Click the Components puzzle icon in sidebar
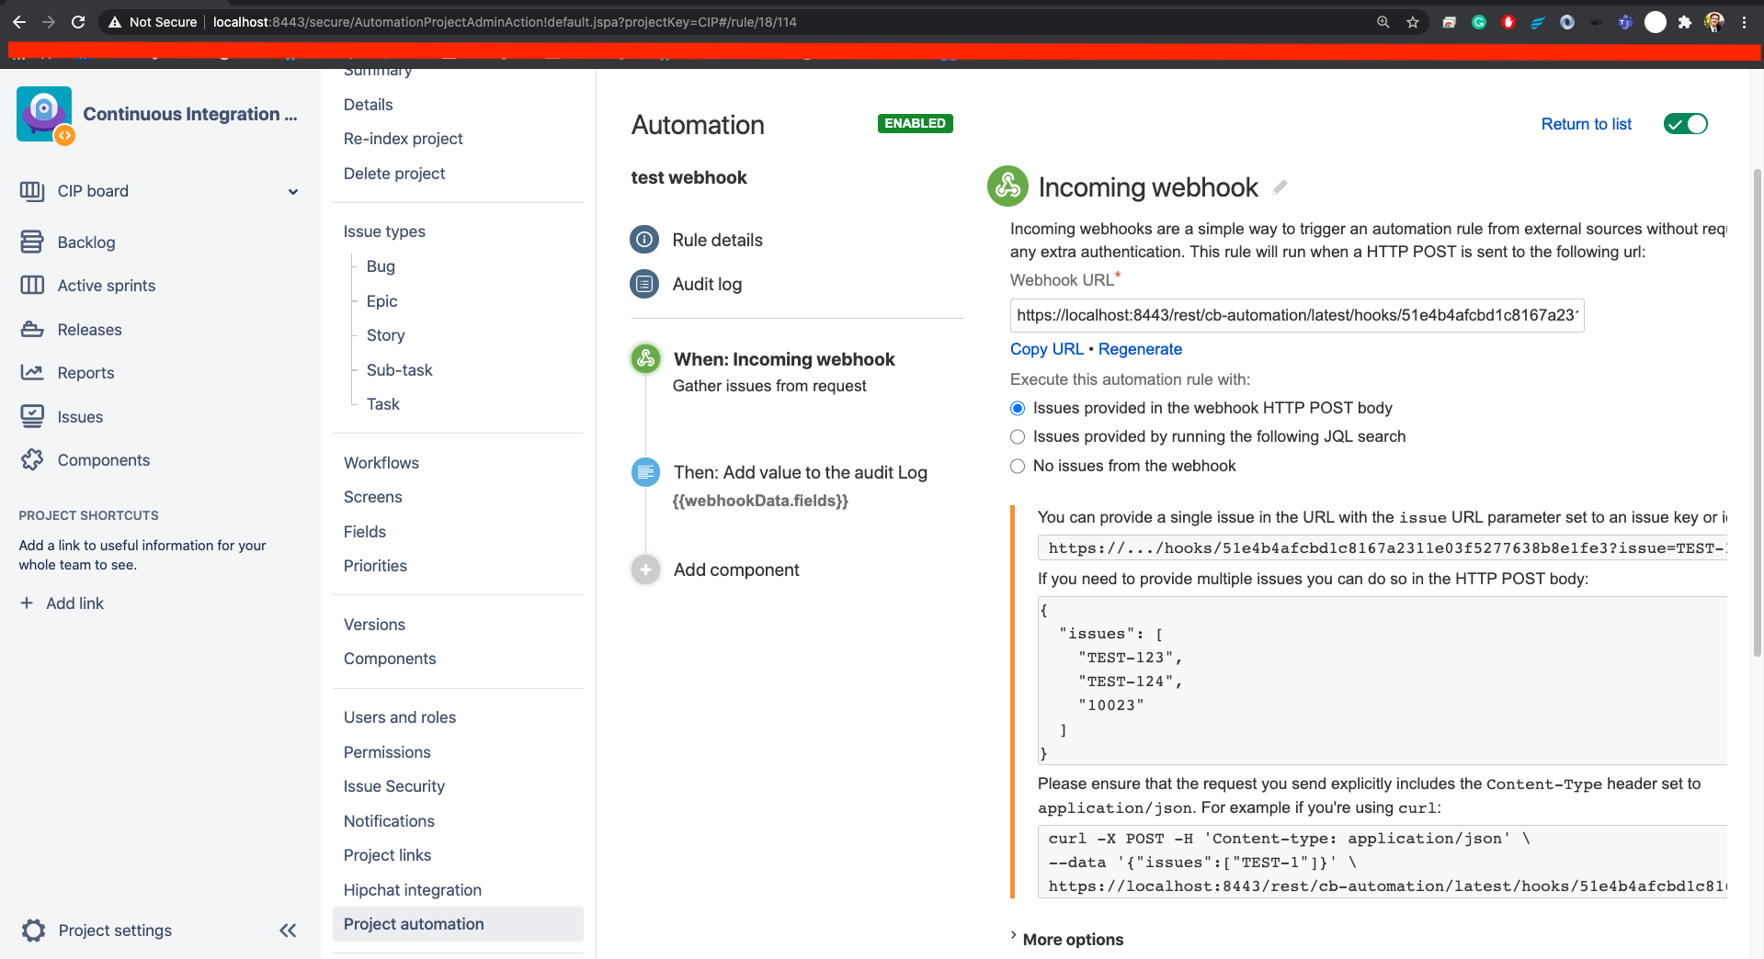1764x959 pixels. coord(32,459)
